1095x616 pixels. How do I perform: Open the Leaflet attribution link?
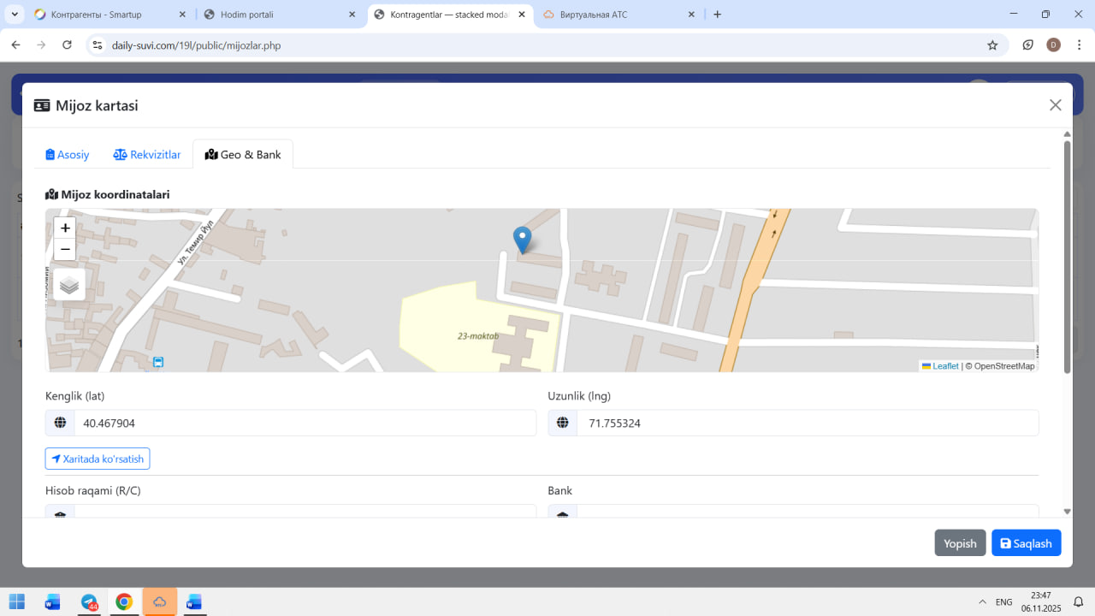(x=944, y=366)
